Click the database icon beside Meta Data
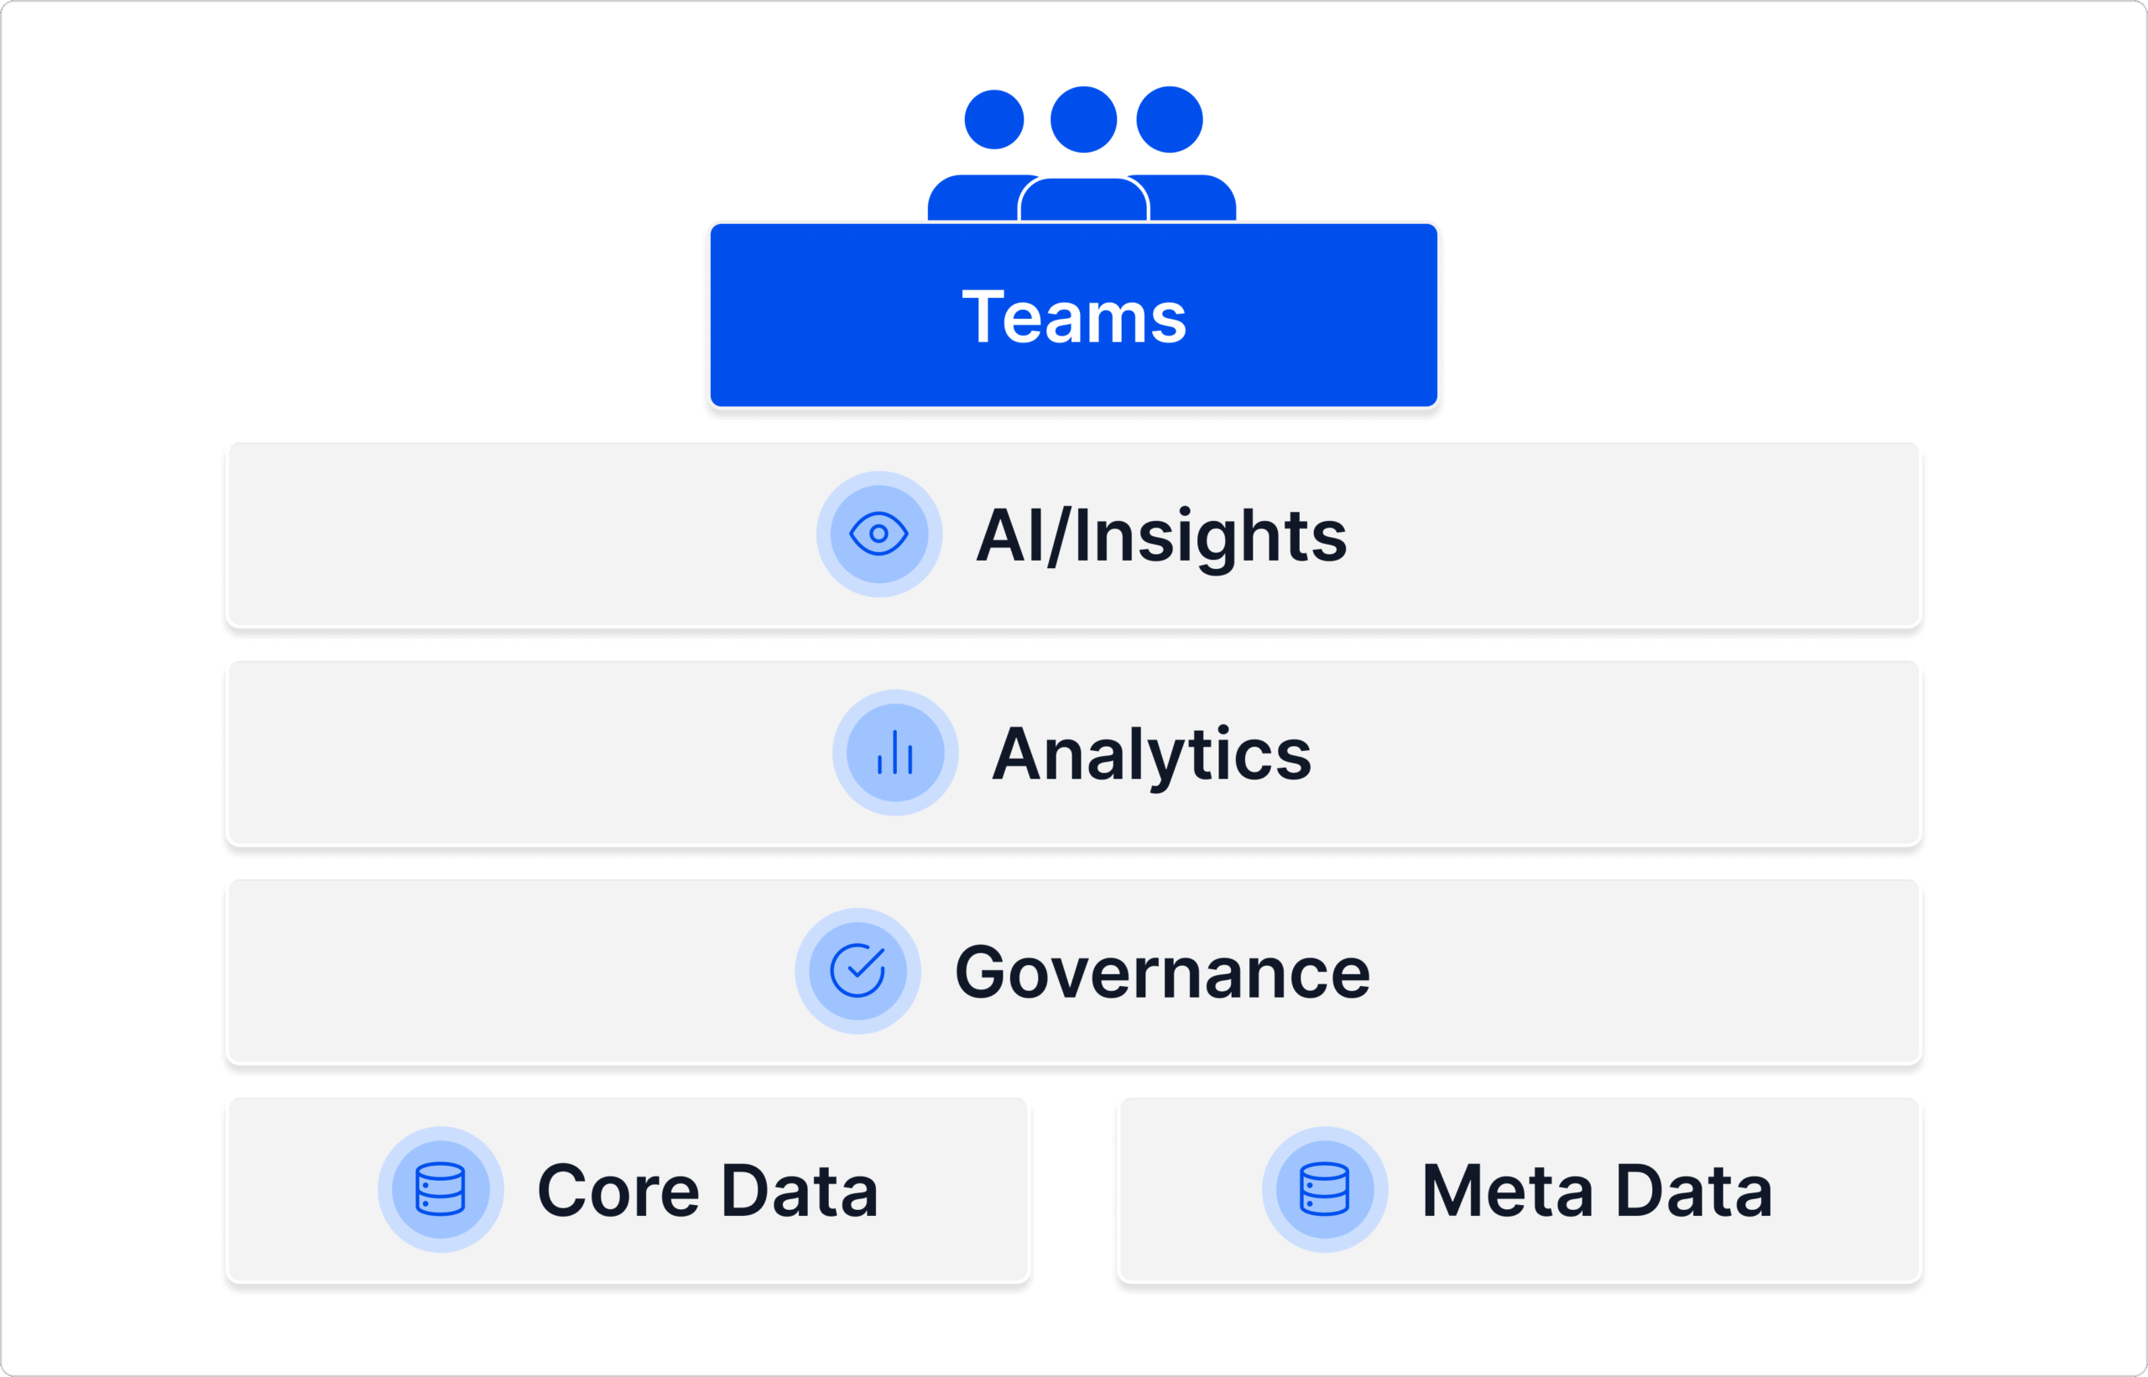 coord(1325,1188)
